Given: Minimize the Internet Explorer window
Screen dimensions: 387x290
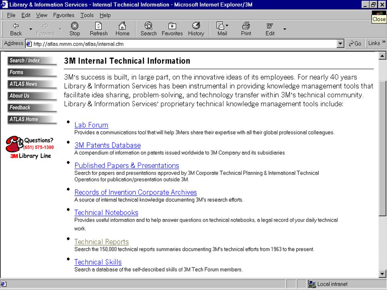Looking at the screenshot, I should point(366,5).
